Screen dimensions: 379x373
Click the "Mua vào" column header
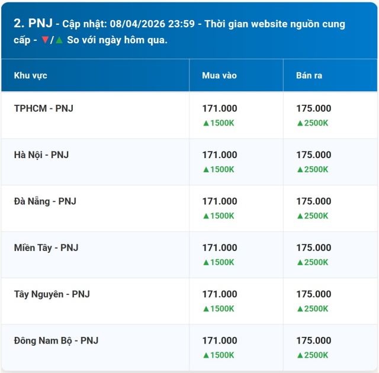click(219, 76)
